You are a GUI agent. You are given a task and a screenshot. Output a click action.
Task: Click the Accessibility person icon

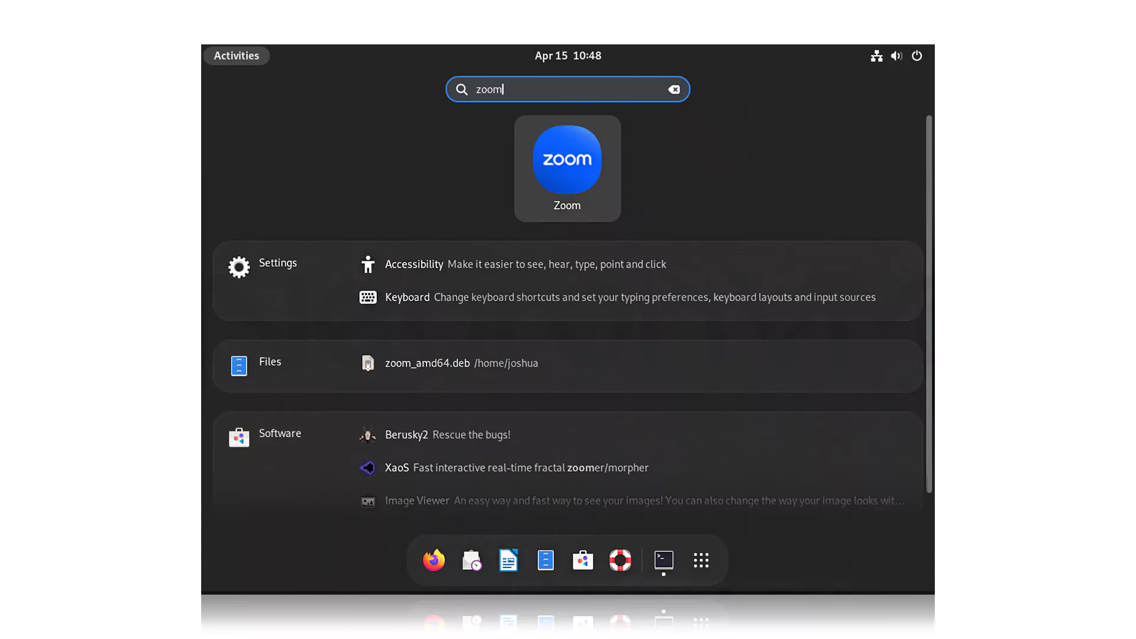(367, 264)
